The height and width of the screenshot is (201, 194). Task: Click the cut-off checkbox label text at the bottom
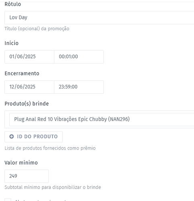40,200
